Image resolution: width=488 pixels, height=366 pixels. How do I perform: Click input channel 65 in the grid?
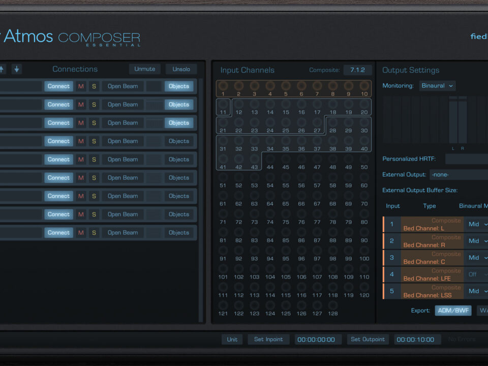[286, 196]
